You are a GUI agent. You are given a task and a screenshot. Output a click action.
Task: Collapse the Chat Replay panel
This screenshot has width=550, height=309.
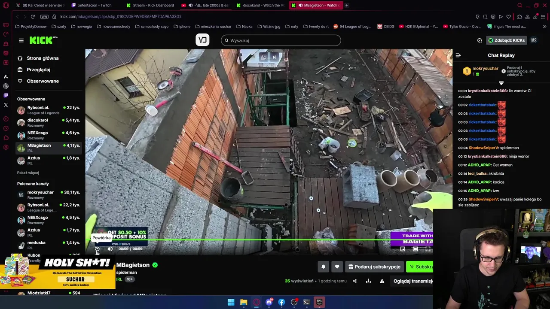click(x=458, y=55)
